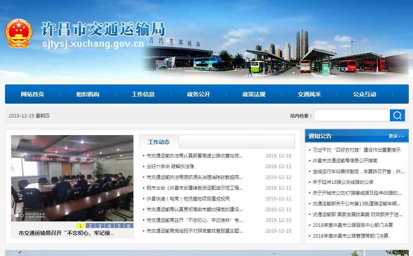The height and width of the screenshot is (256, 413).
Task: Open 组织机构 navigation menu item
Action: (x=88, y=94)
